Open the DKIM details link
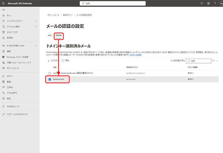This screenshot has width=223, height=153. click(x=135, y=55)
